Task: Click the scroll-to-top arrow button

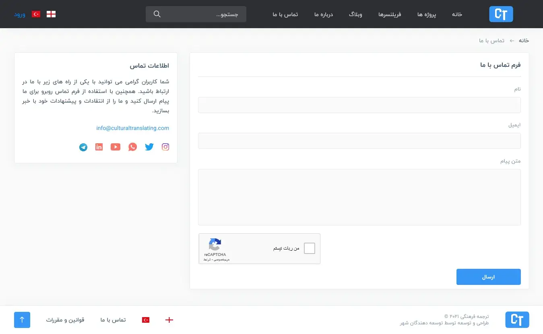Action: point(22,320)
